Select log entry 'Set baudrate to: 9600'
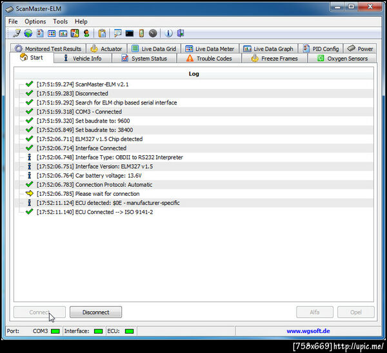This screenshot has height=353, width=387. tap(193, 121)
